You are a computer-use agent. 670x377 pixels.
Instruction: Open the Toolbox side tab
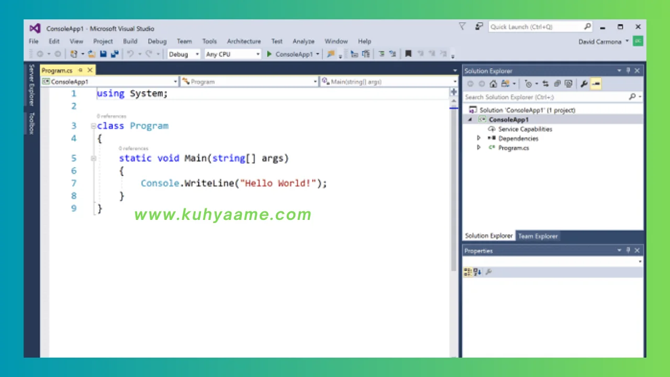(31, 124)
